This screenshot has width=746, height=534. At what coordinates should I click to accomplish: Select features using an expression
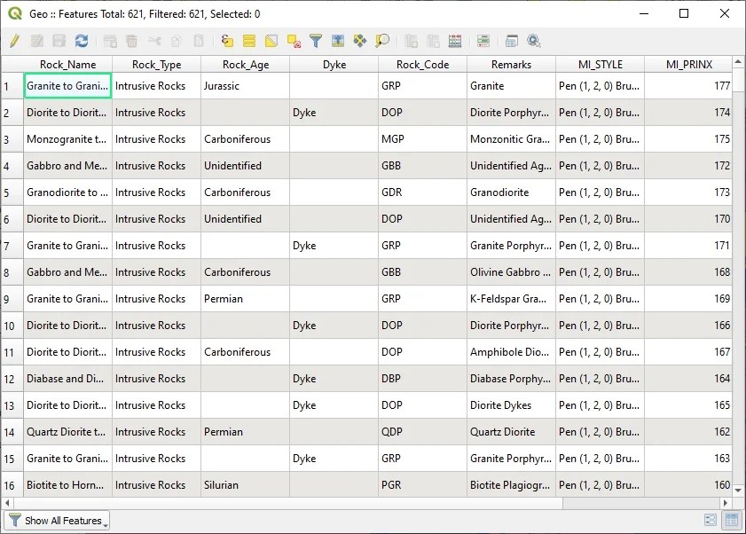coord(228,41)
